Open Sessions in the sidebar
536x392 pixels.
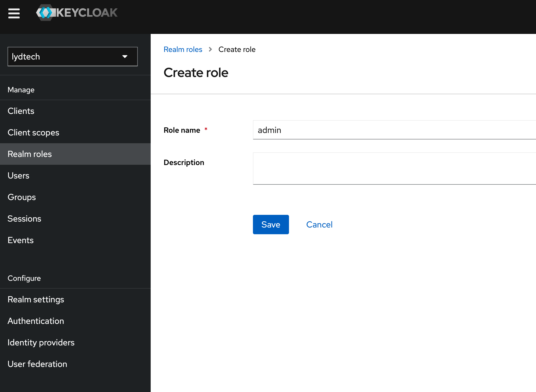[x=75, y=219]
